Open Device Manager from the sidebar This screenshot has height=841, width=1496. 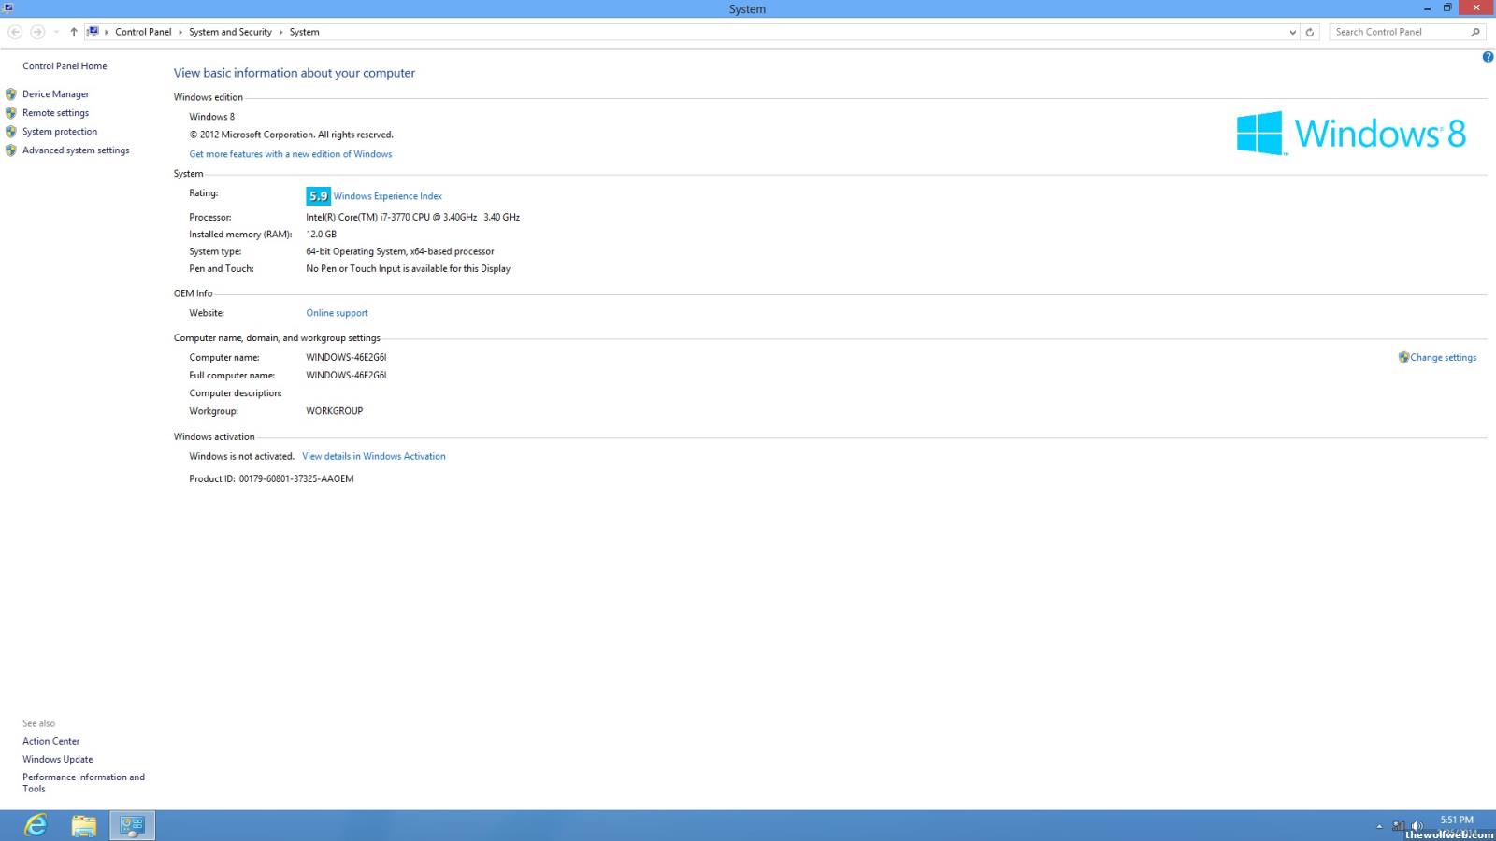tap(56, 94)
